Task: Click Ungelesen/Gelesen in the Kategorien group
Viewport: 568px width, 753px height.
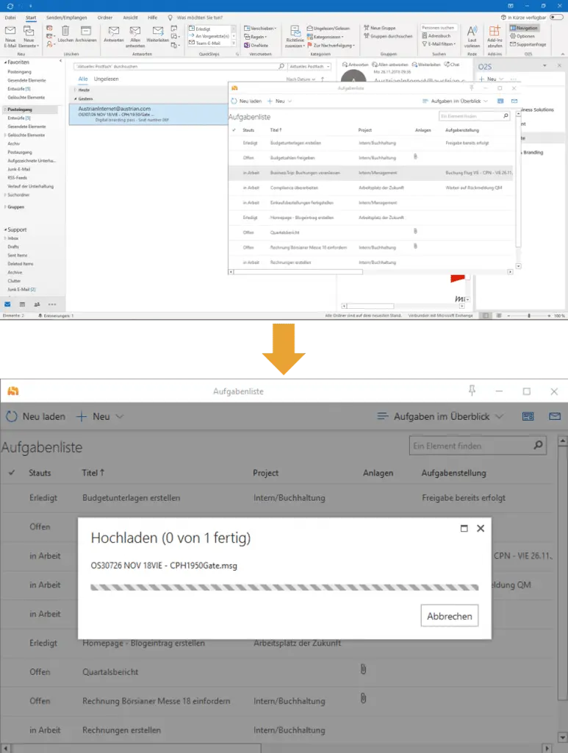Action: tap(328, 29)
